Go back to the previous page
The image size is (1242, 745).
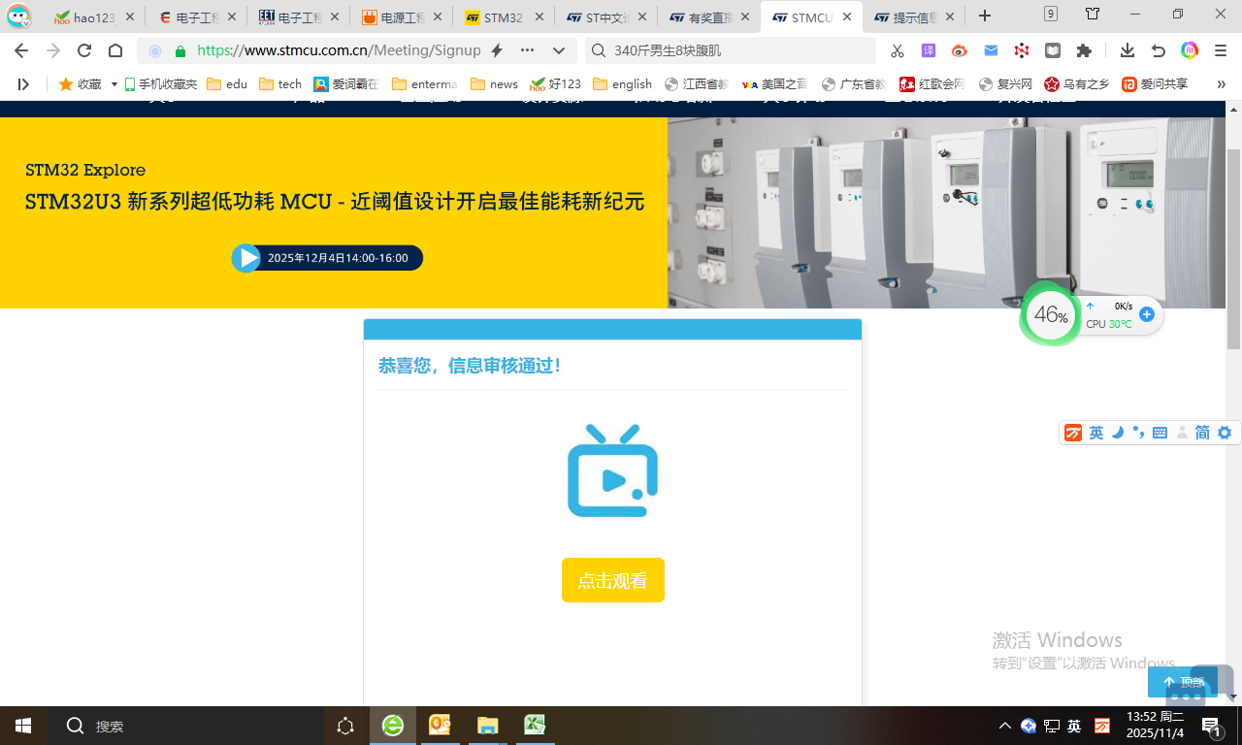[21, 50]
